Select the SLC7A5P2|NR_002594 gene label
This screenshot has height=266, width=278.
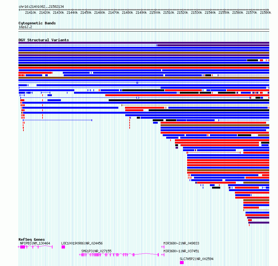click(x=196, y=259)
